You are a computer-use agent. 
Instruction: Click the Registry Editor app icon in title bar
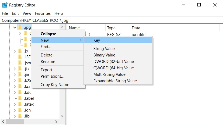5,5
